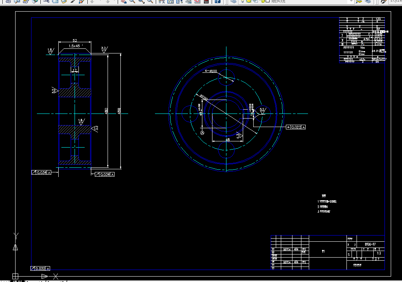
Task: Expand the layer list dropdown arrow
Action: click(x=352, y=1)
